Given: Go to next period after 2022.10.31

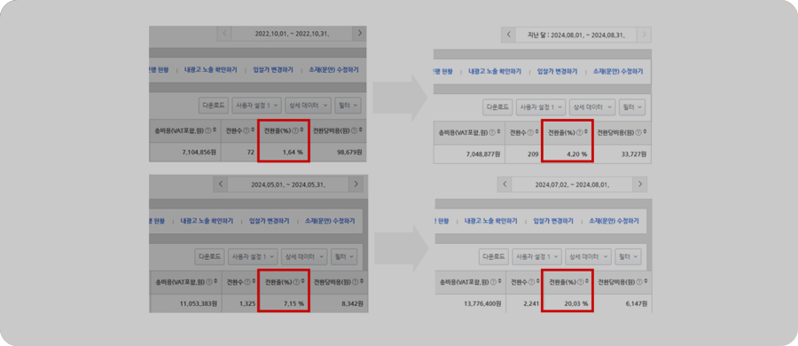Looking at the screenshot, I should click(x=359, y=34).
